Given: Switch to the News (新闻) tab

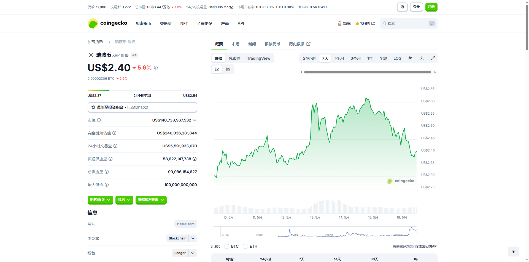Looking at the screenshot, I should point(252,44).
